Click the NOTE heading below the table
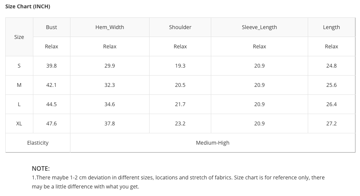Image resolution: width=360 pixels, height=196 pixels. click(x=41, y=168)
